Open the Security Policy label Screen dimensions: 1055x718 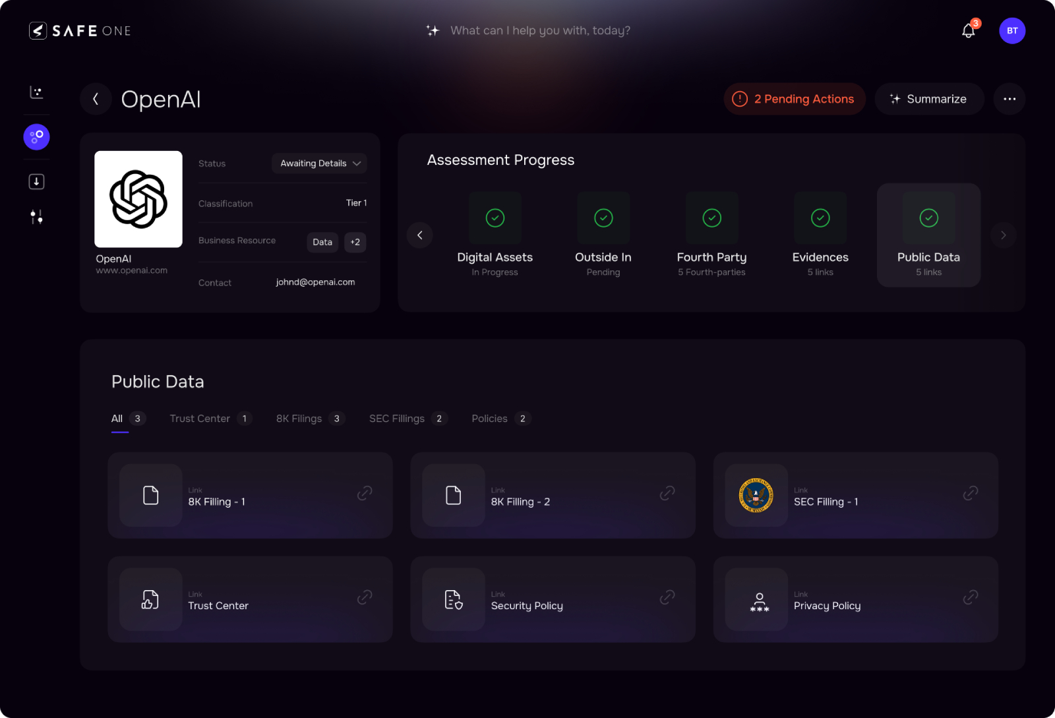[527, 606]
